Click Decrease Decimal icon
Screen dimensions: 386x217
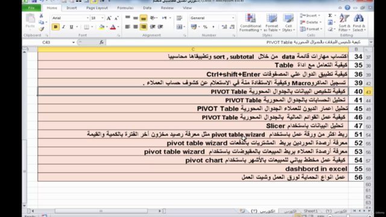pos(232,27)
